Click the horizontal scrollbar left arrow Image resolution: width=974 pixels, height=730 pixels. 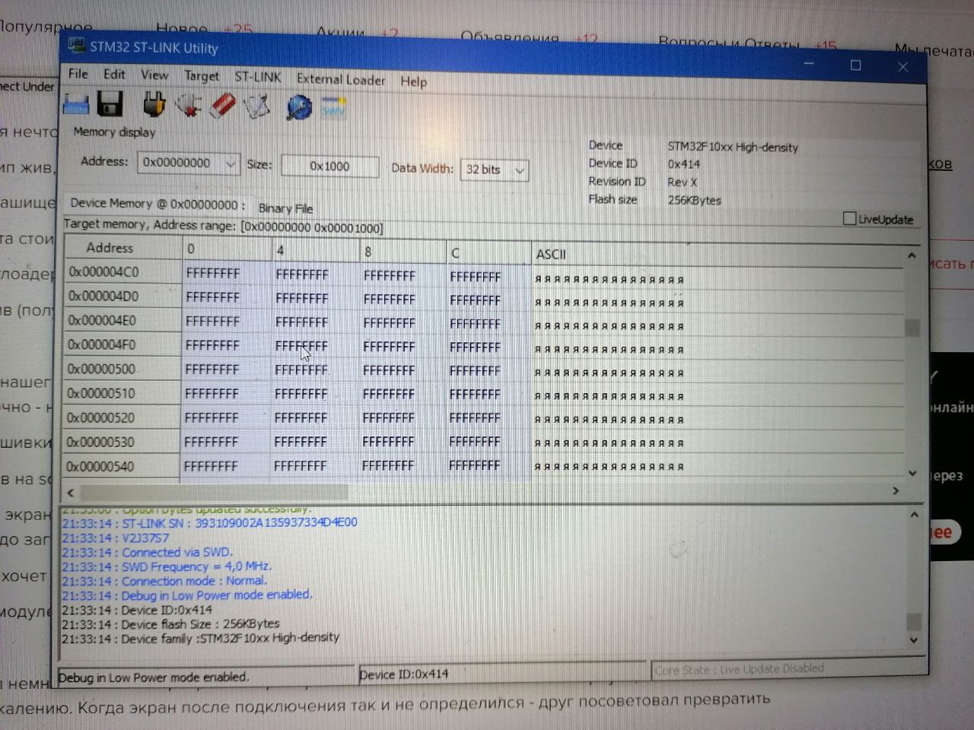(71, 493)
